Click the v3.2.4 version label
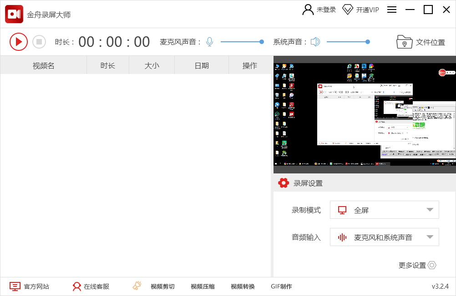The width and height of the screenshot is (456, 296). [x=440, y=287]
